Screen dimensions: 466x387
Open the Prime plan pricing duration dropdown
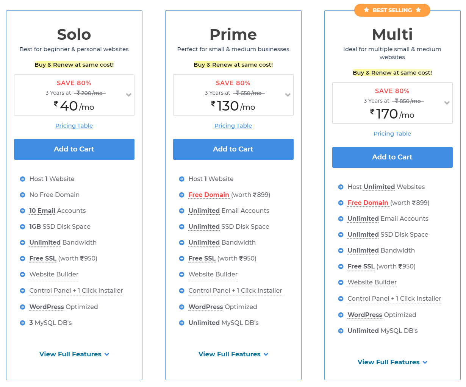[288, 95]
